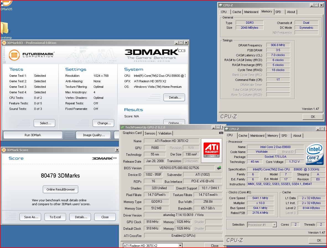
Task: Open Mainboard tab in top CPU-Z window
Action: click(x=251, y=12)
